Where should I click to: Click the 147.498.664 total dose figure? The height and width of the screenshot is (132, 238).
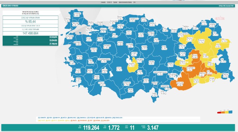pyautogui.click(x=30, y=33)
